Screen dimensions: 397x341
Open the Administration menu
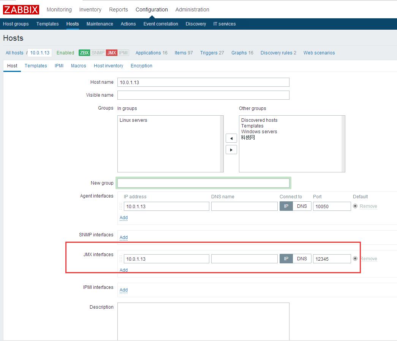point(192,10)
